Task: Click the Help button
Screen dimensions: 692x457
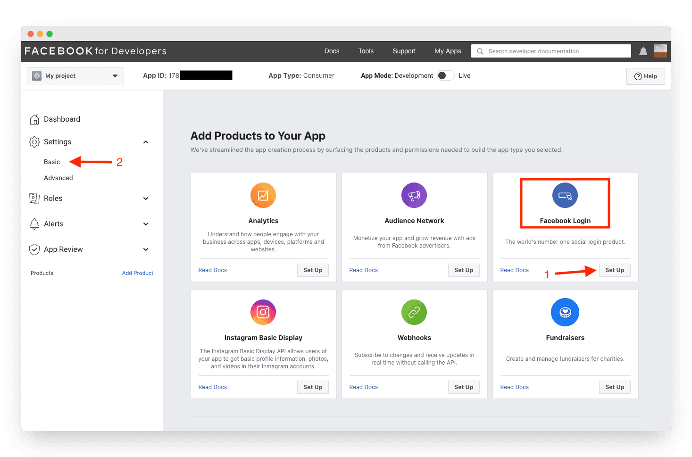Action: [646, 76]
